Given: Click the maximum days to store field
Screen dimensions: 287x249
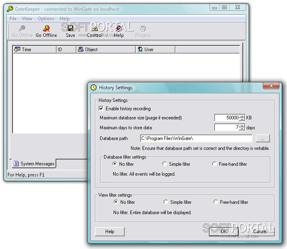Looking at the screenshot, I should click(227, 127).
